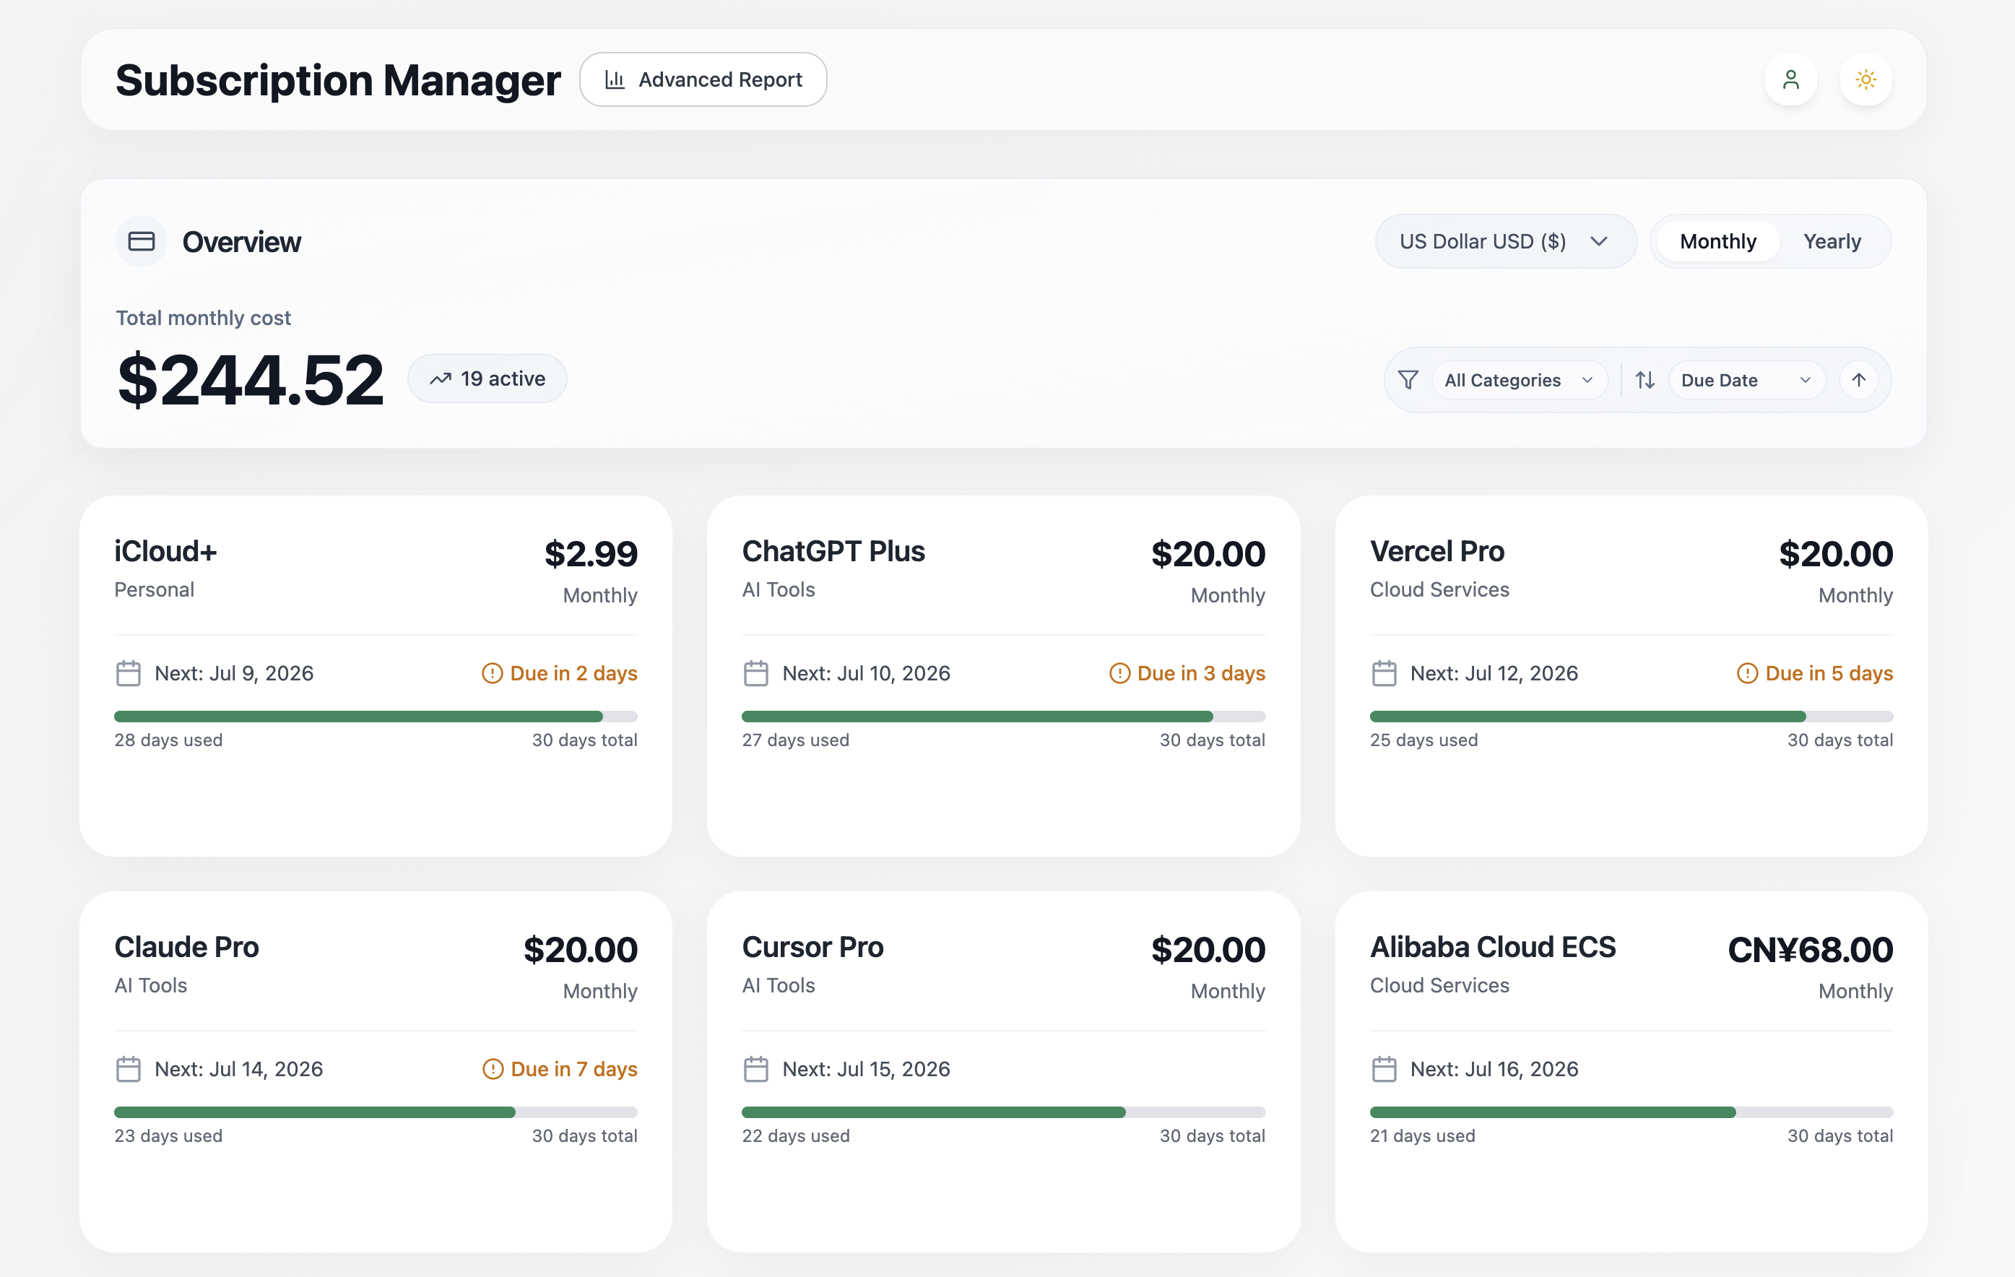Click 'Next: Jul 14, 2026' date
The width and height of the screenshot is (2015, 1277).
point(238,1070)
